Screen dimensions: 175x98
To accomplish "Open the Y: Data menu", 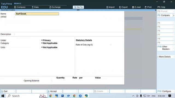I will [x=35, y=7].
